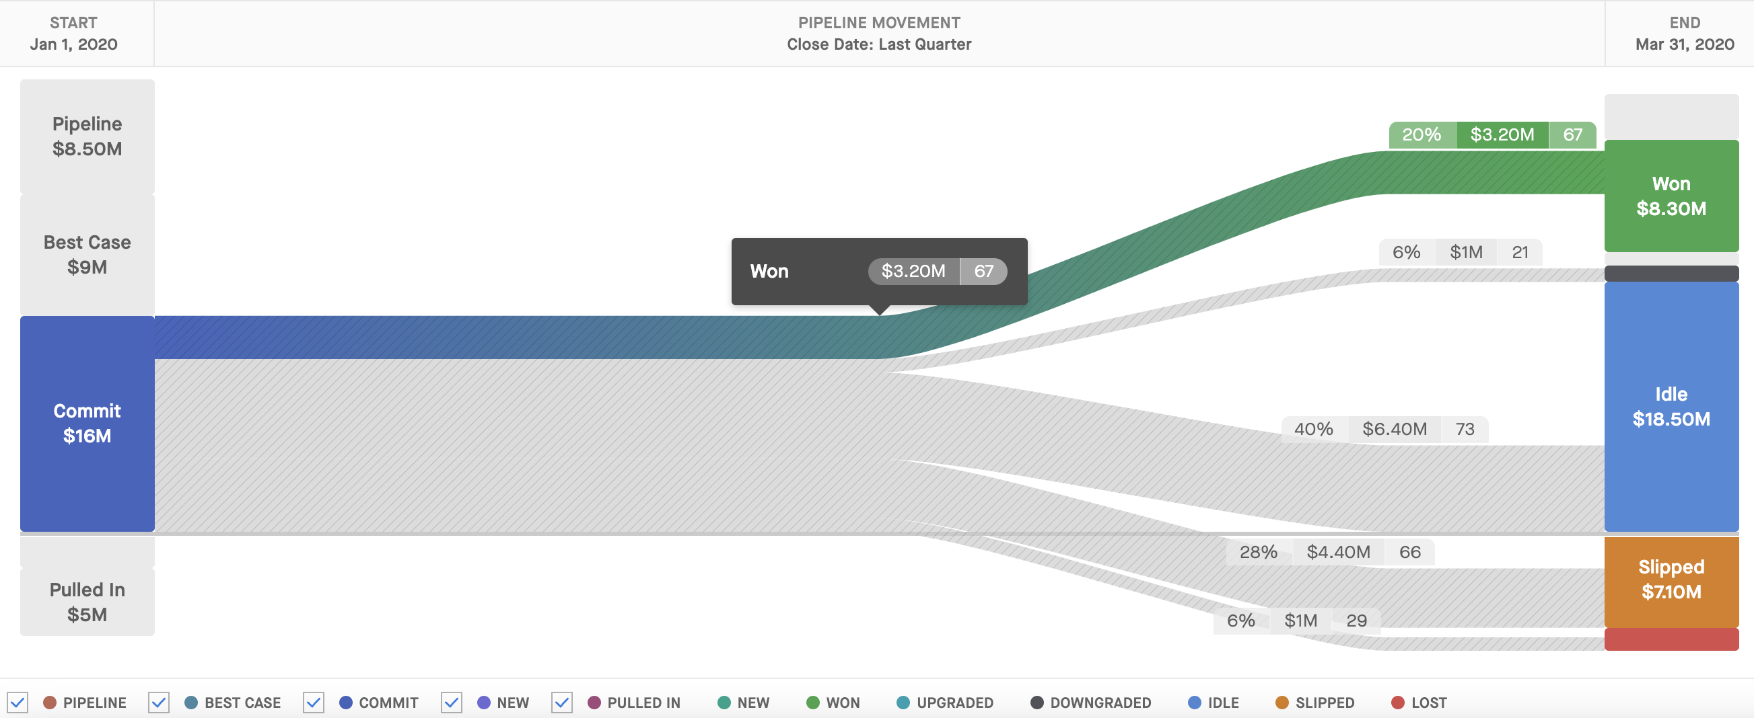The image size is (1754, 718).
Task: Click the 6% $1M 29 flow label
Action: coord(1296,620)
